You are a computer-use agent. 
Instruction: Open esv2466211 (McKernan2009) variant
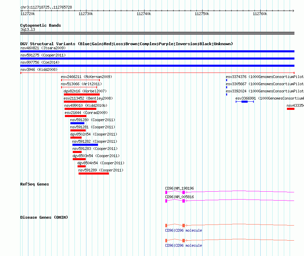point(86,77)
